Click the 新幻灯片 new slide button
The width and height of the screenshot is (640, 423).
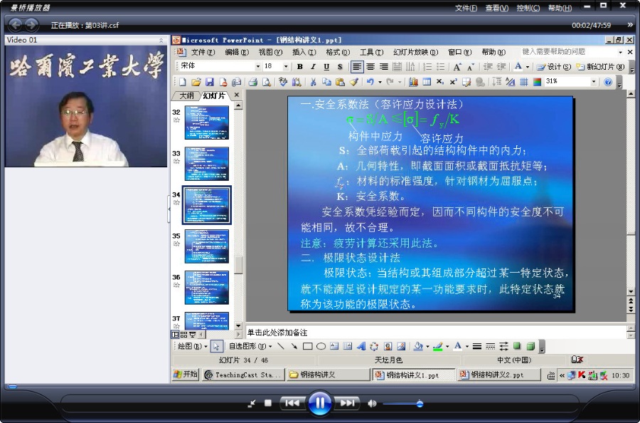600,67
